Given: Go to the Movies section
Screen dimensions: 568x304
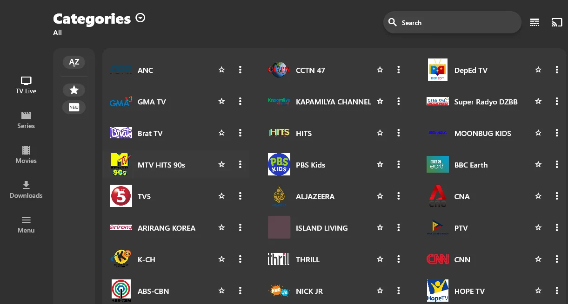Looking at the screenshot, I should click(x=26, y=155).
